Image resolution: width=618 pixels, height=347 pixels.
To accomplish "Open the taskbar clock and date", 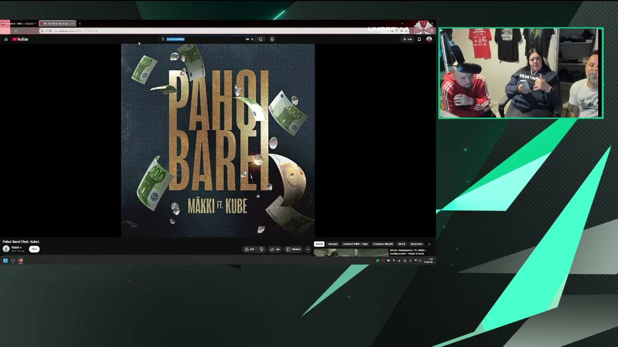I will [429, 261].
